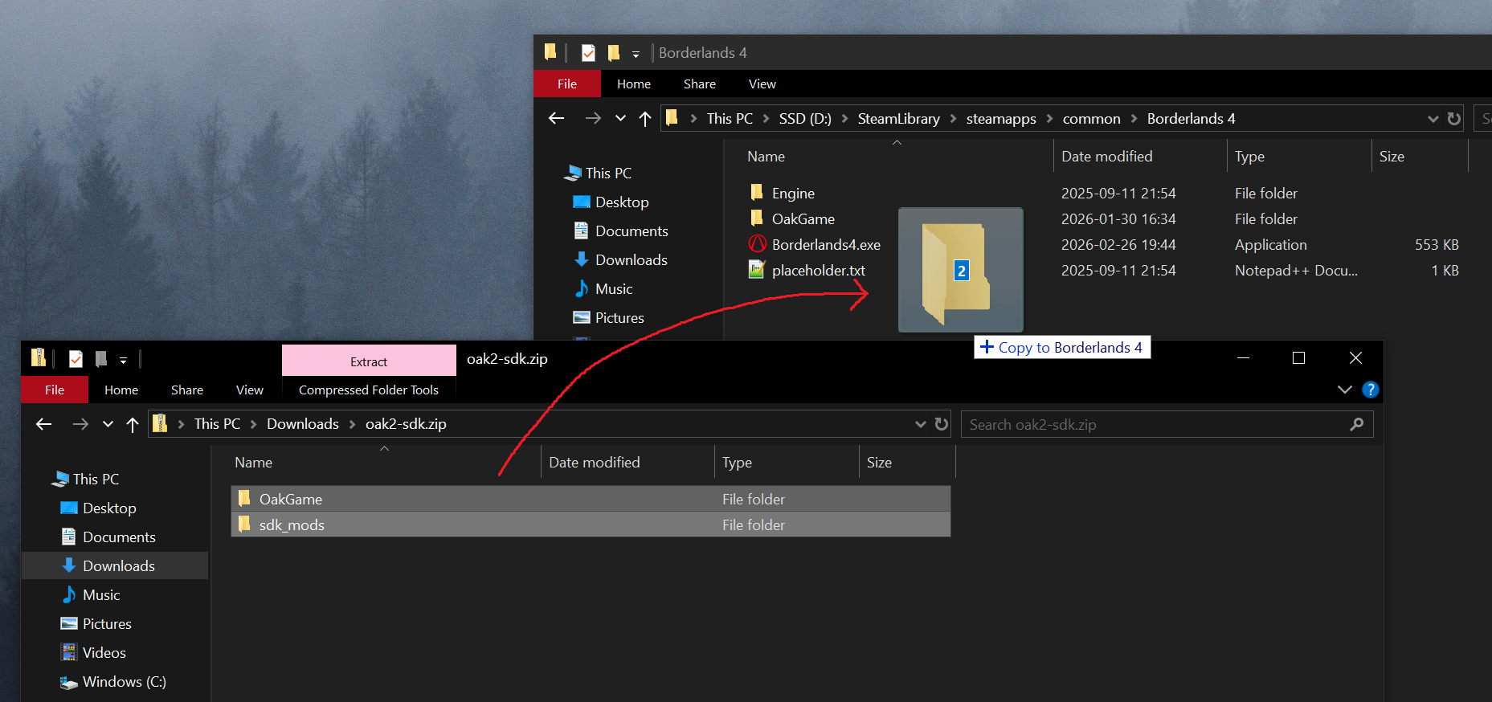The image size is (1492, 702).
Task: Open Extract contextual tab
Action: [x=369, y=361]
